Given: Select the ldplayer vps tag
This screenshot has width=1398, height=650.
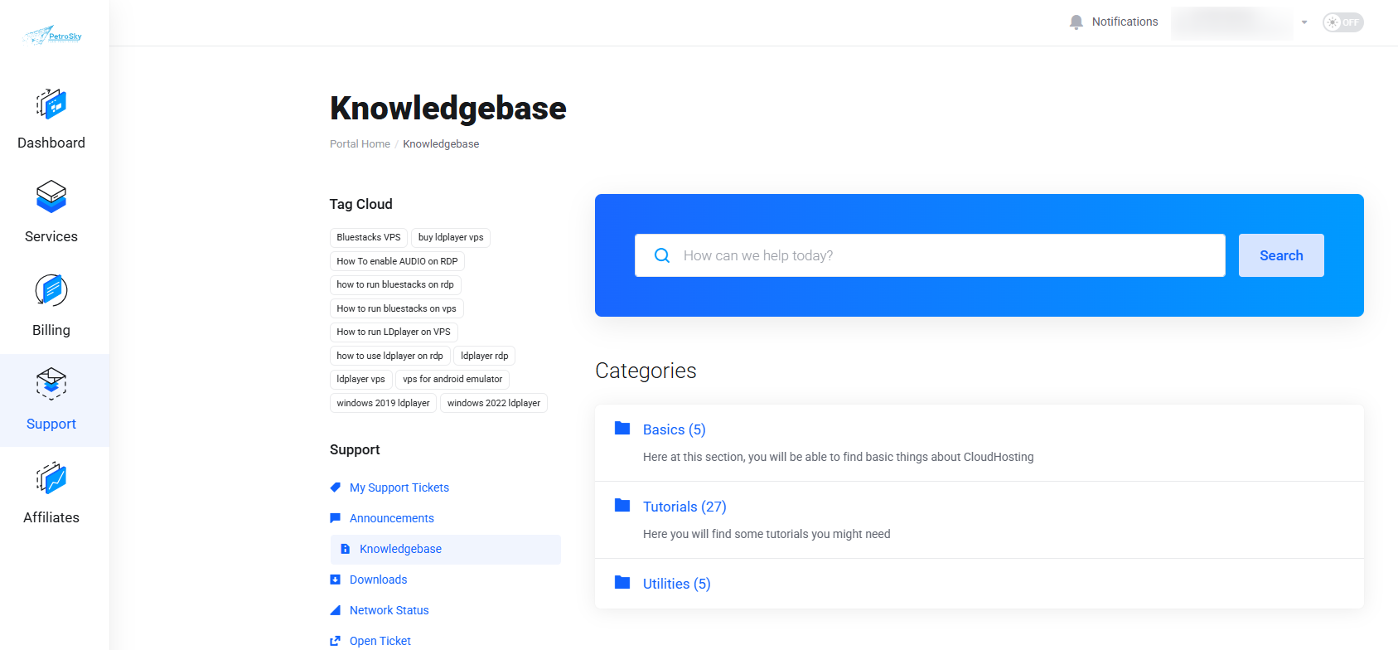Looking at the screenshot, I should [361, 379].
